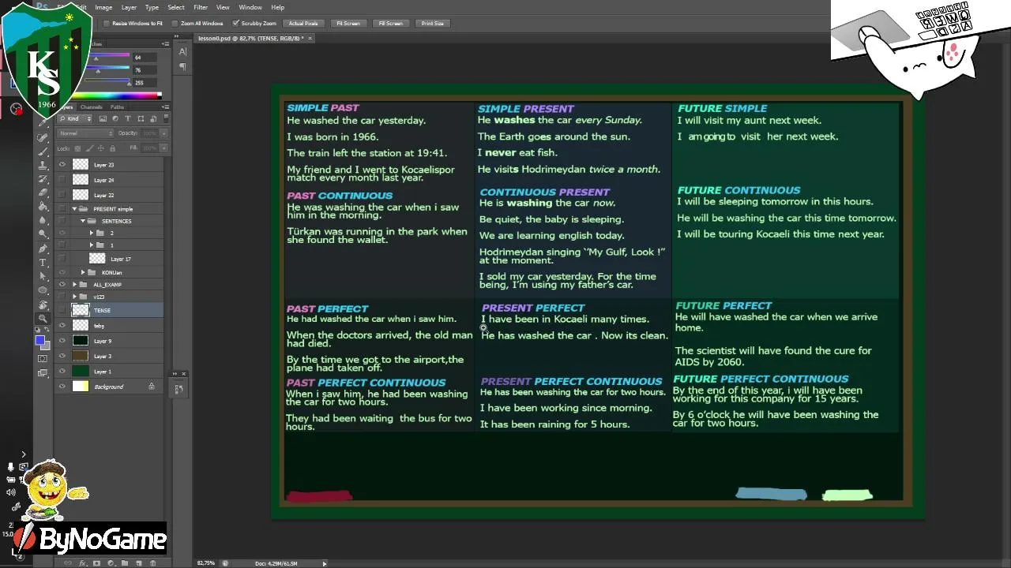Click the Print Size button
Viewport: 1011px width, 568px height.
coord(433,24)
